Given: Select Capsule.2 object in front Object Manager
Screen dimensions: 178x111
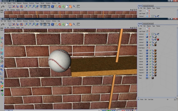Looking at the screenshot, I should point(142,73).
